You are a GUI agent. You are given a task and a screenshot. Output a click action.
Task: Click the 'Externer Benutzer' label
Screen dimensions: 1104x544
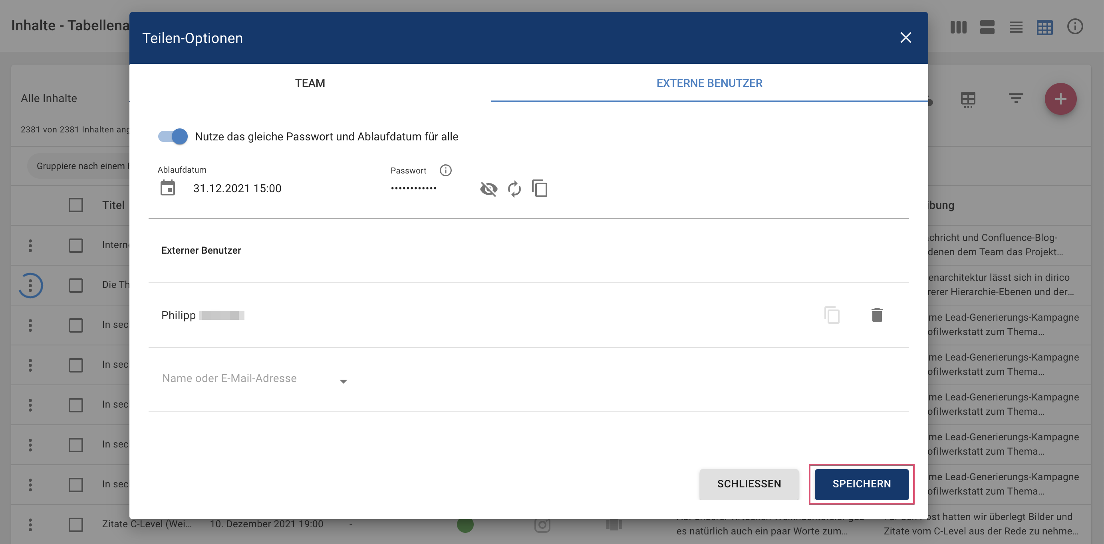[x=201, y=250]
